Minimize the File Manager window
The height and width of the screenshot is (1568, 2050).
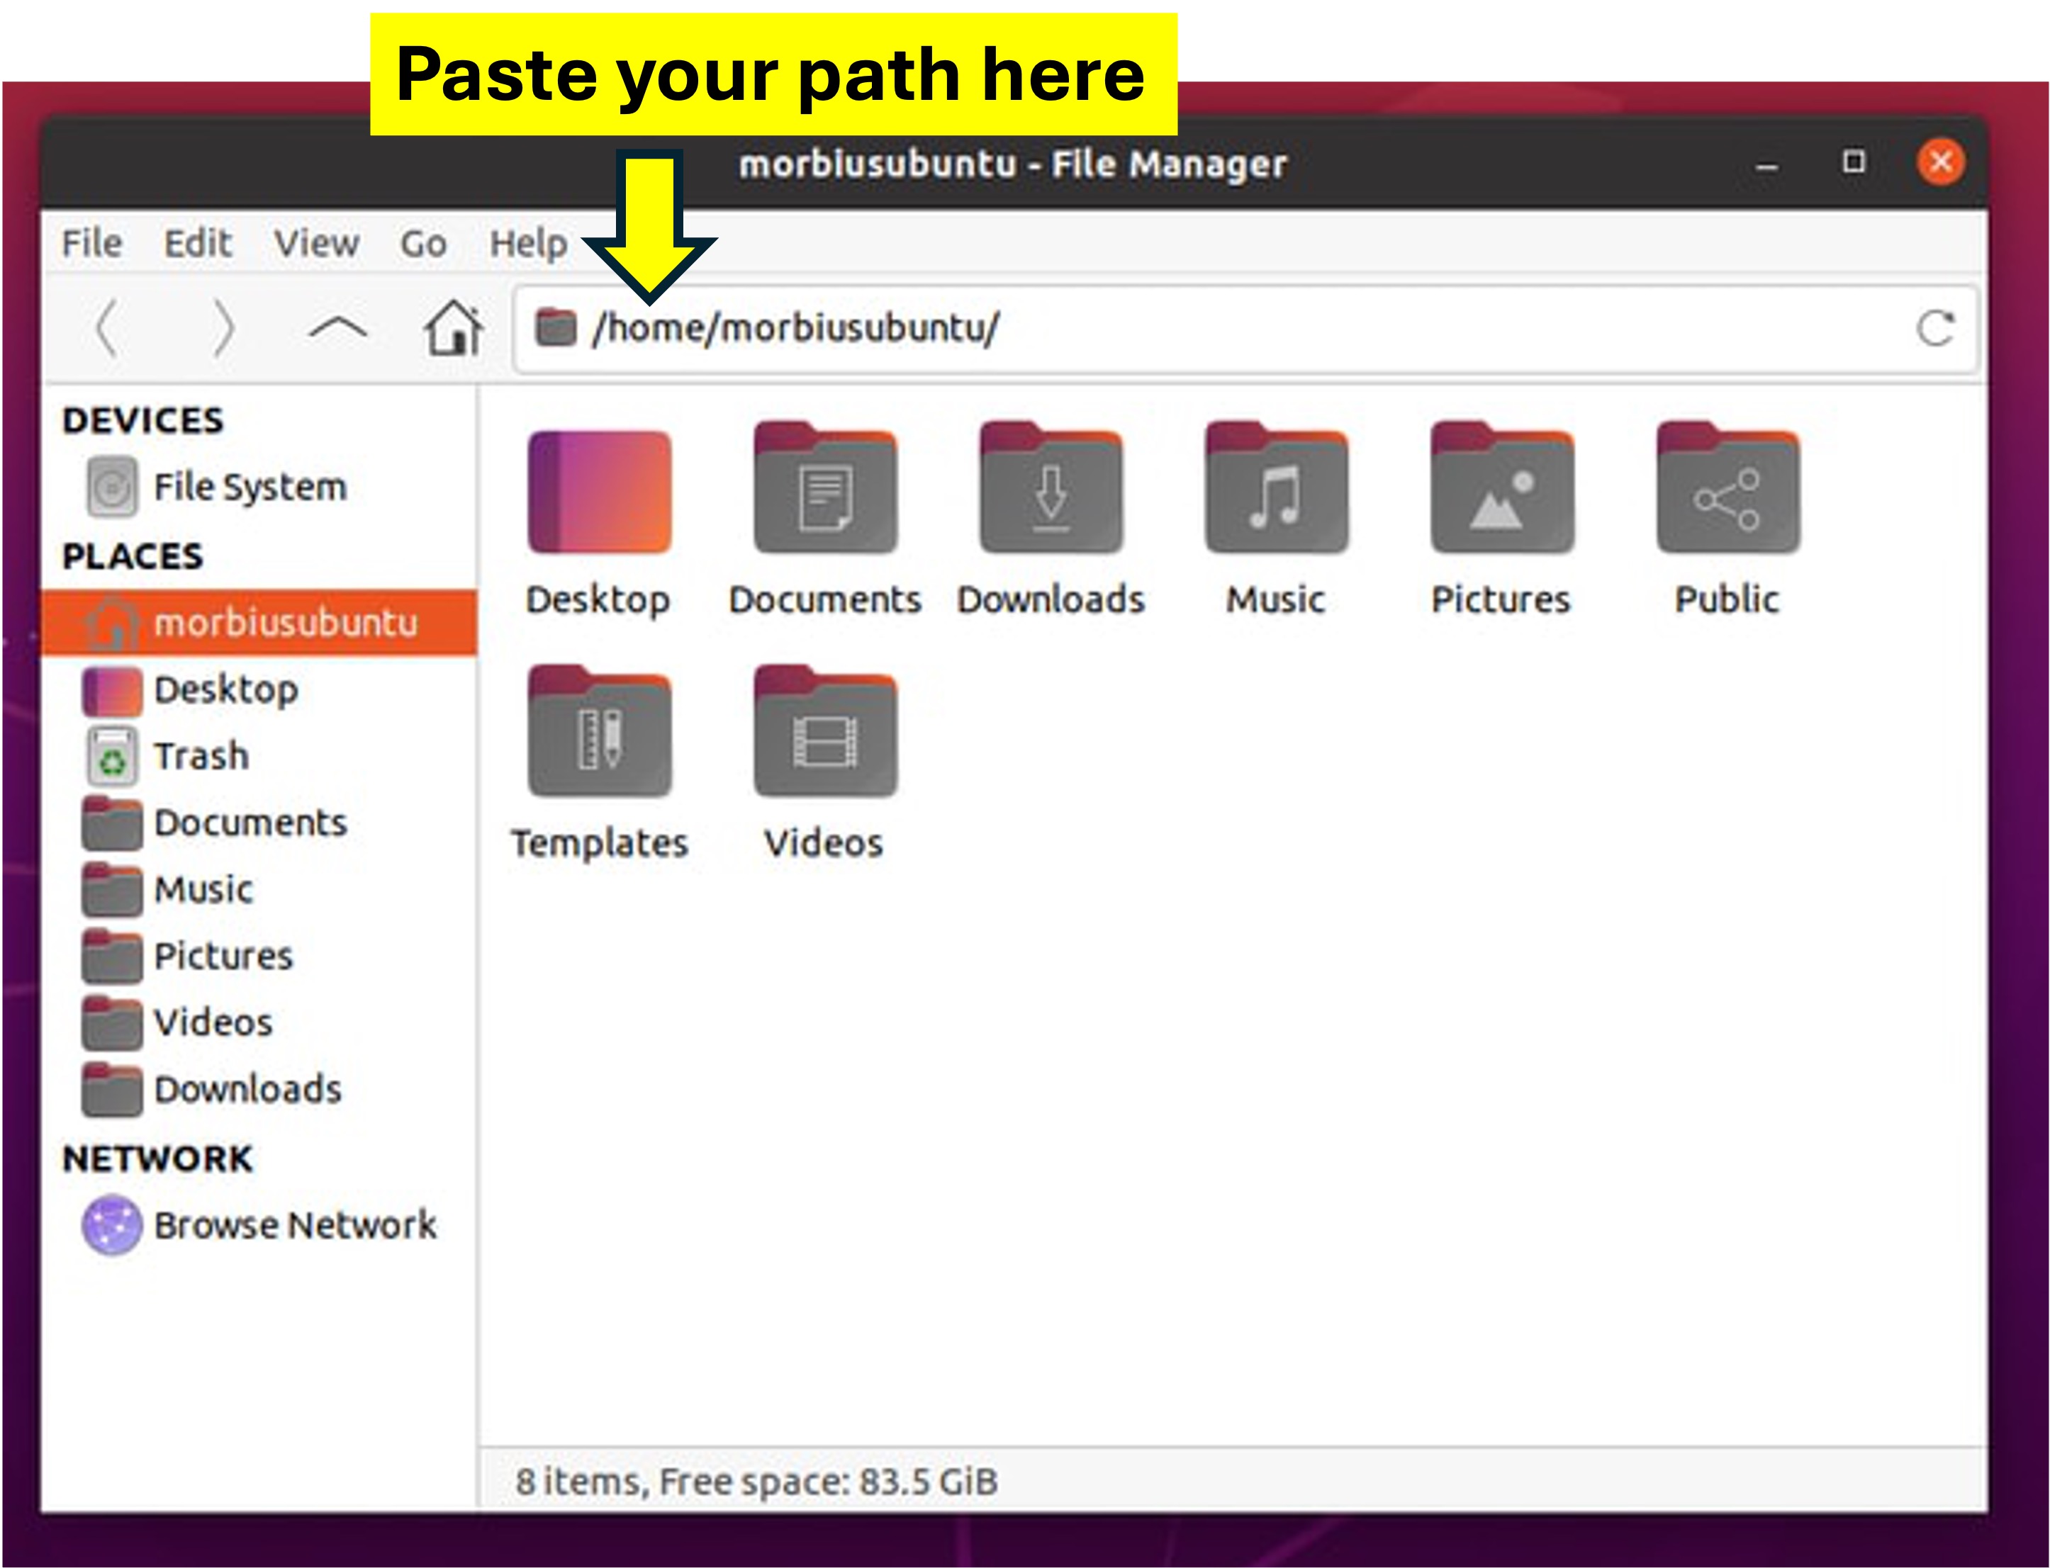(x=1766, y=164)
